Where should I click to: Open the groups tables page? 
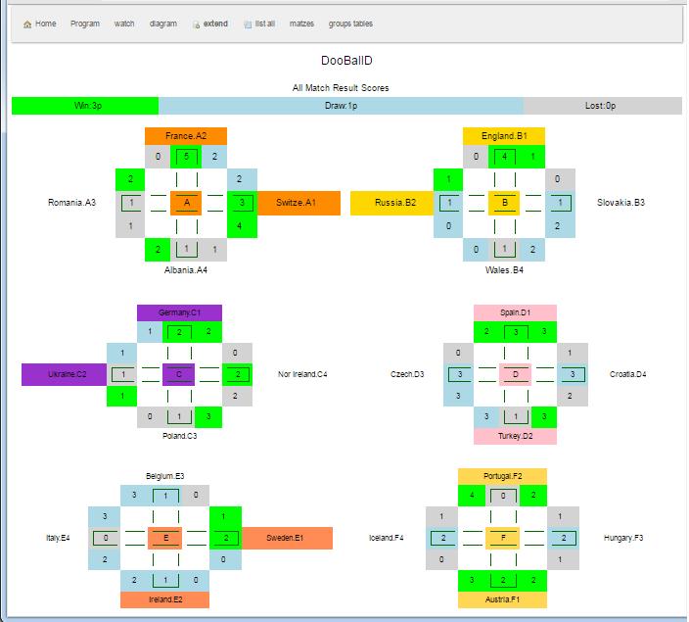click(350, 24)
